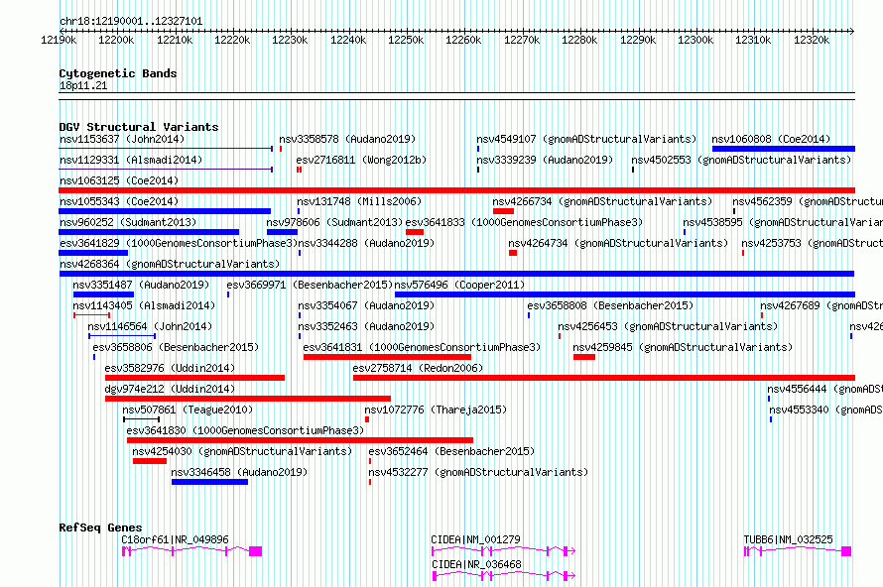Click the 12250k position on the ruler
The image size is (883, 587).
tap(406, 40)
